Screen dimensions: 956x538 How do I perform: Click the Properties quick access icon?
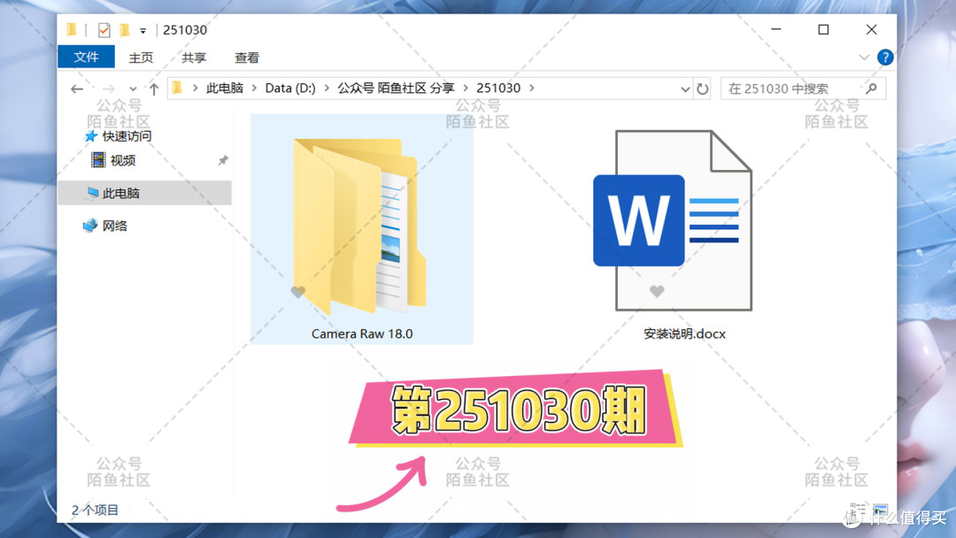[104, 30]
